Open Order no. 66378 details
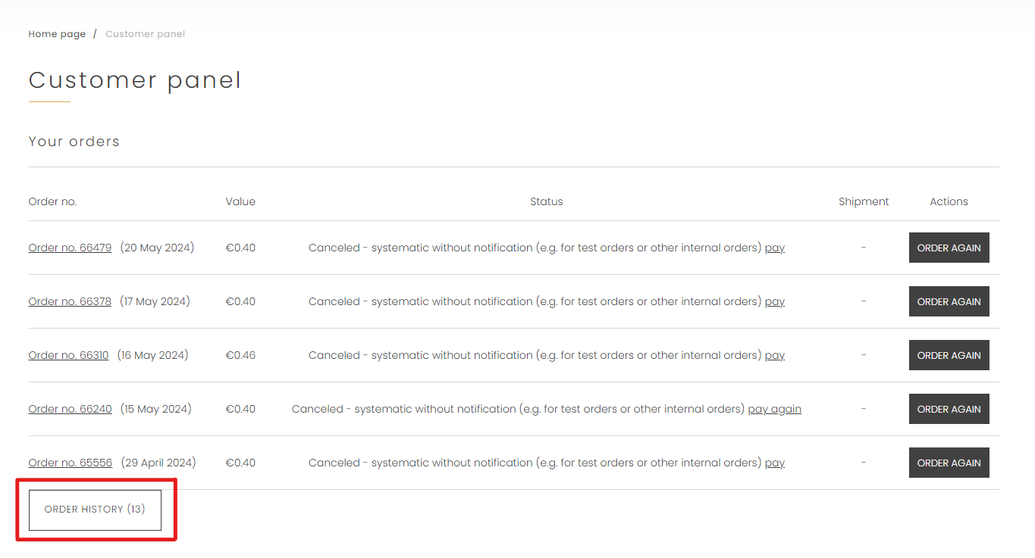The image size is (1035, 558). click(x=70, y=301)
